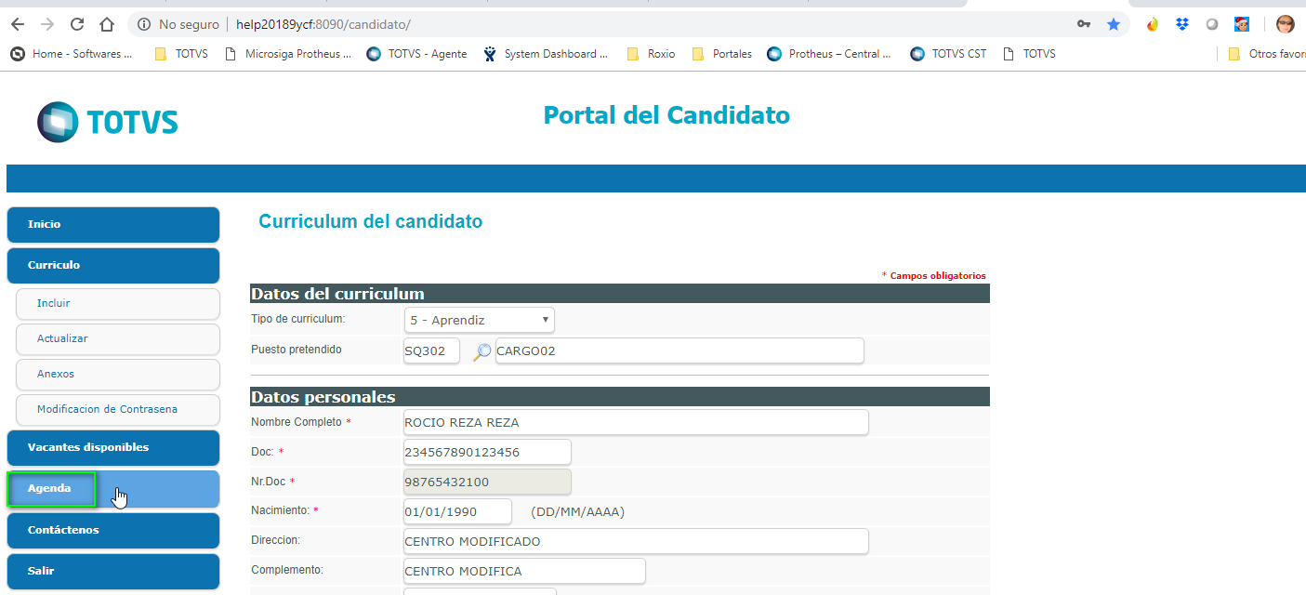Click the browser back arrow

pyautogui.click(x=17, y=24)
